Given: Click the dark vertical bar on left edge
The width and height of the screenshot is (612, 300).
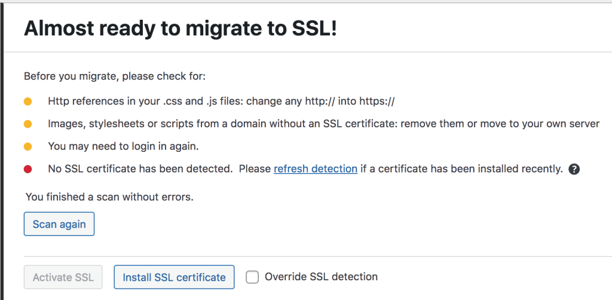Looking at the screenshot, I should click(x=2, y=149).
